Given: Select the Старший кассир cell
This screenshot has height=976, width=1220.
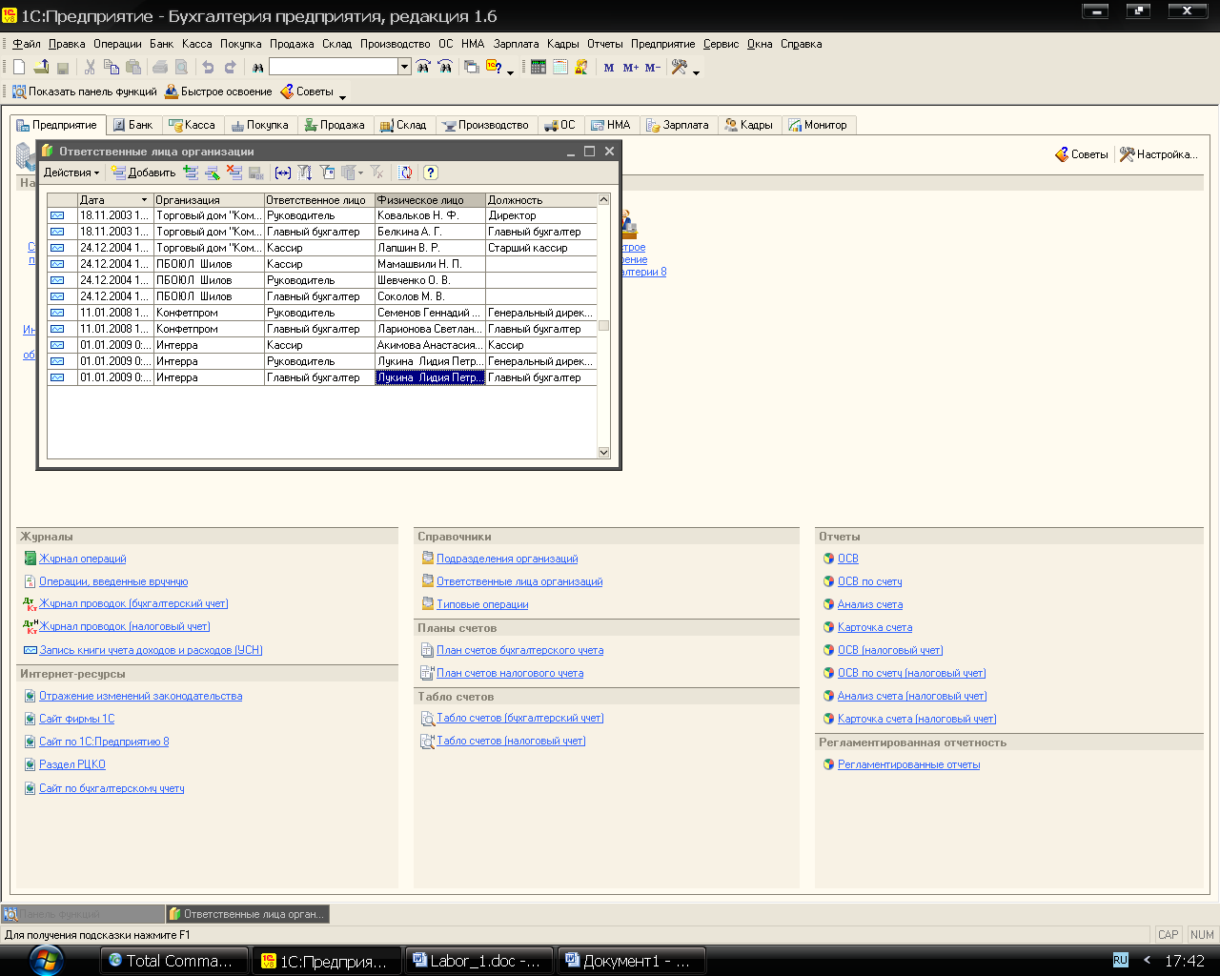Looking at the screenshot, I should [x=540, y=248].
